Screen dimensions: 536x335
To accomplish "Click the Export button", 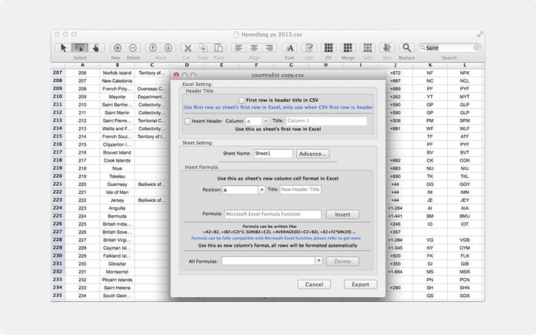I will [x=360, y=284].
